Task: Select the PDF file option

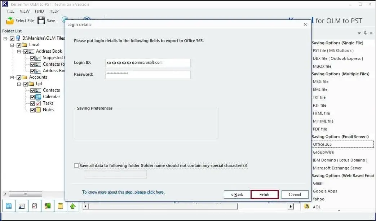Action: (x=320, y=129)
